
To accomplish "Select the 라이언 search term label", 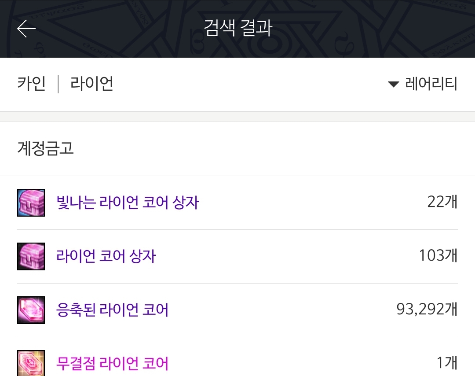I will coord(92,83).
